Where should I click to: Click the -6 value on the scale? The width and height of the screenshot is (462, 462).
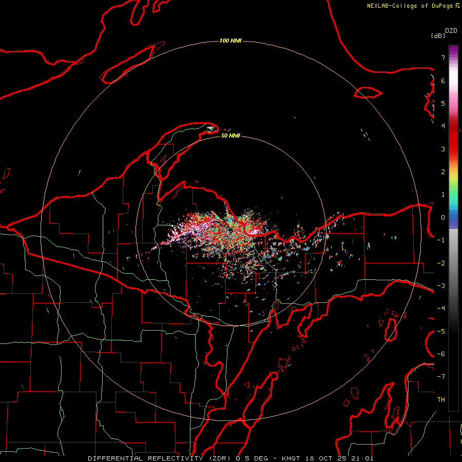pyautogui.click(x=441, y=354)
